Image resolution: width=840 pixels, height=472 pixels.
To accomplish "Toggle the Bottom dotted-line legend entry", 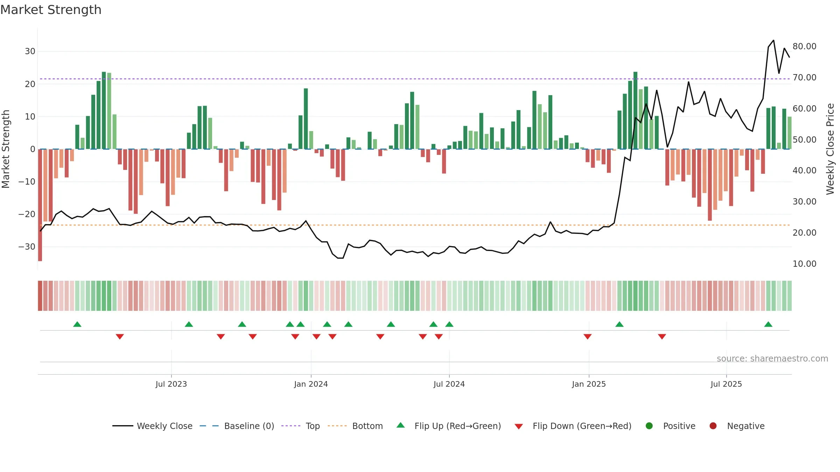I will (355, 426).
